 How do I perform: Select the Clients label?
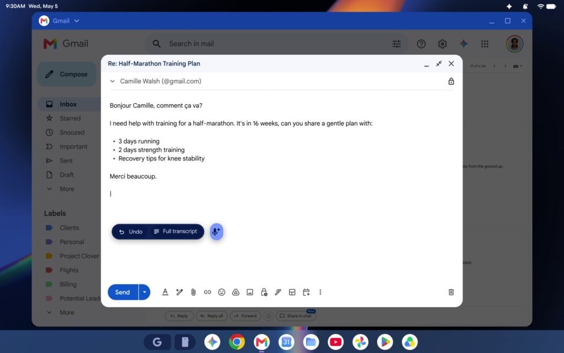tap(69, 228)
